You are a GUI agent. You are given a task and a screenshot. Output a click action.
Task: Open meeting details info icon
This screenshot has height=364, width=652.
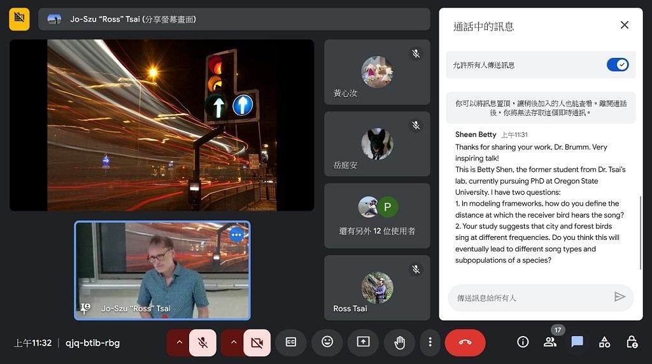523,342
